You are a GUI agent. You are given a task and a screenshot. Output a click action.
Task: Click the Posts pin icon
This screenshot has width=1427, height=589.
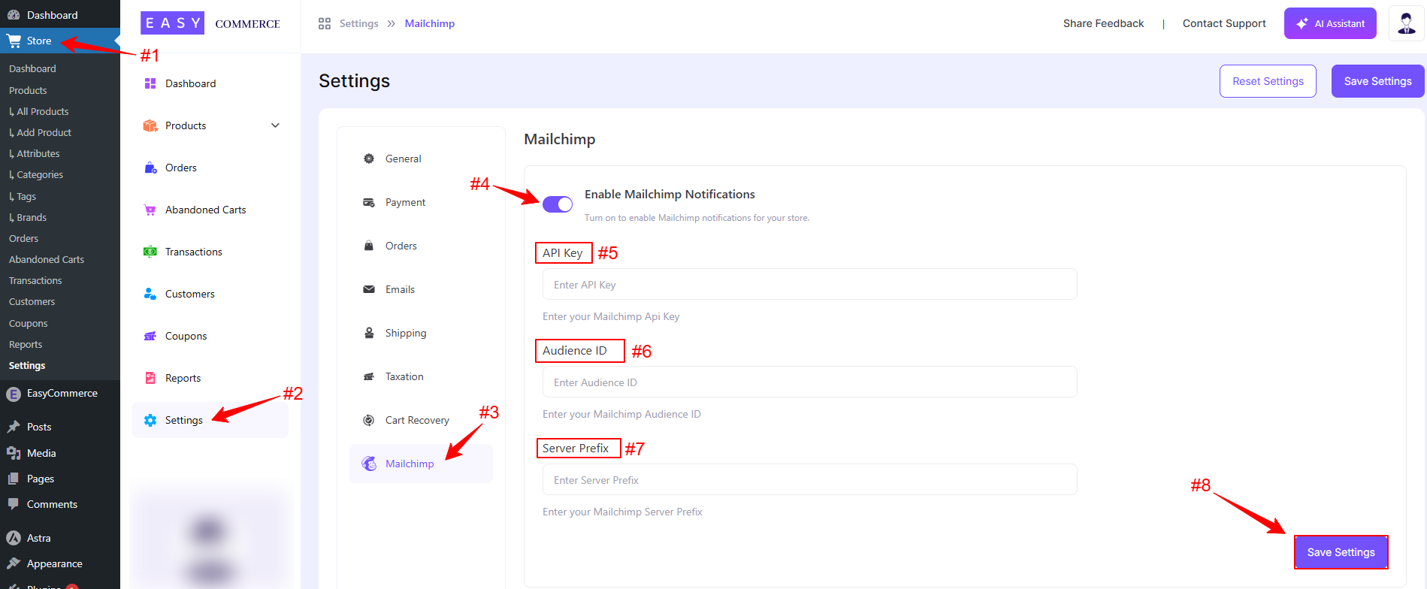coord(14,427)
